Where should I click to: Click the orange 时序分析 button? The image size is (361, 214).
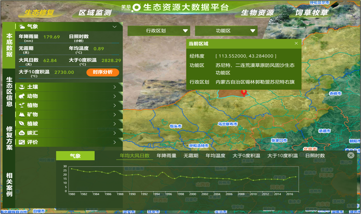(x=103, y=72)
